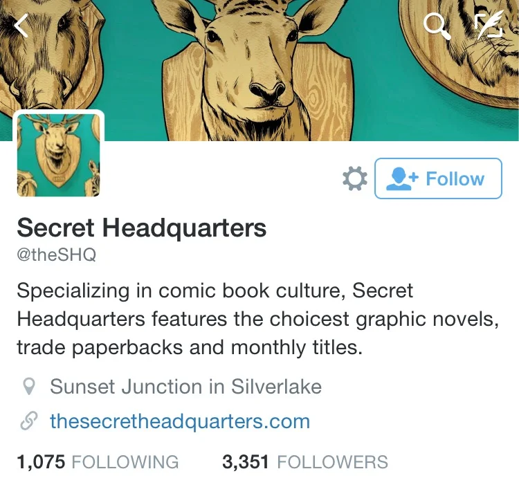
Task: Follow the Secret Headquarters account
Action: [438, 178]
